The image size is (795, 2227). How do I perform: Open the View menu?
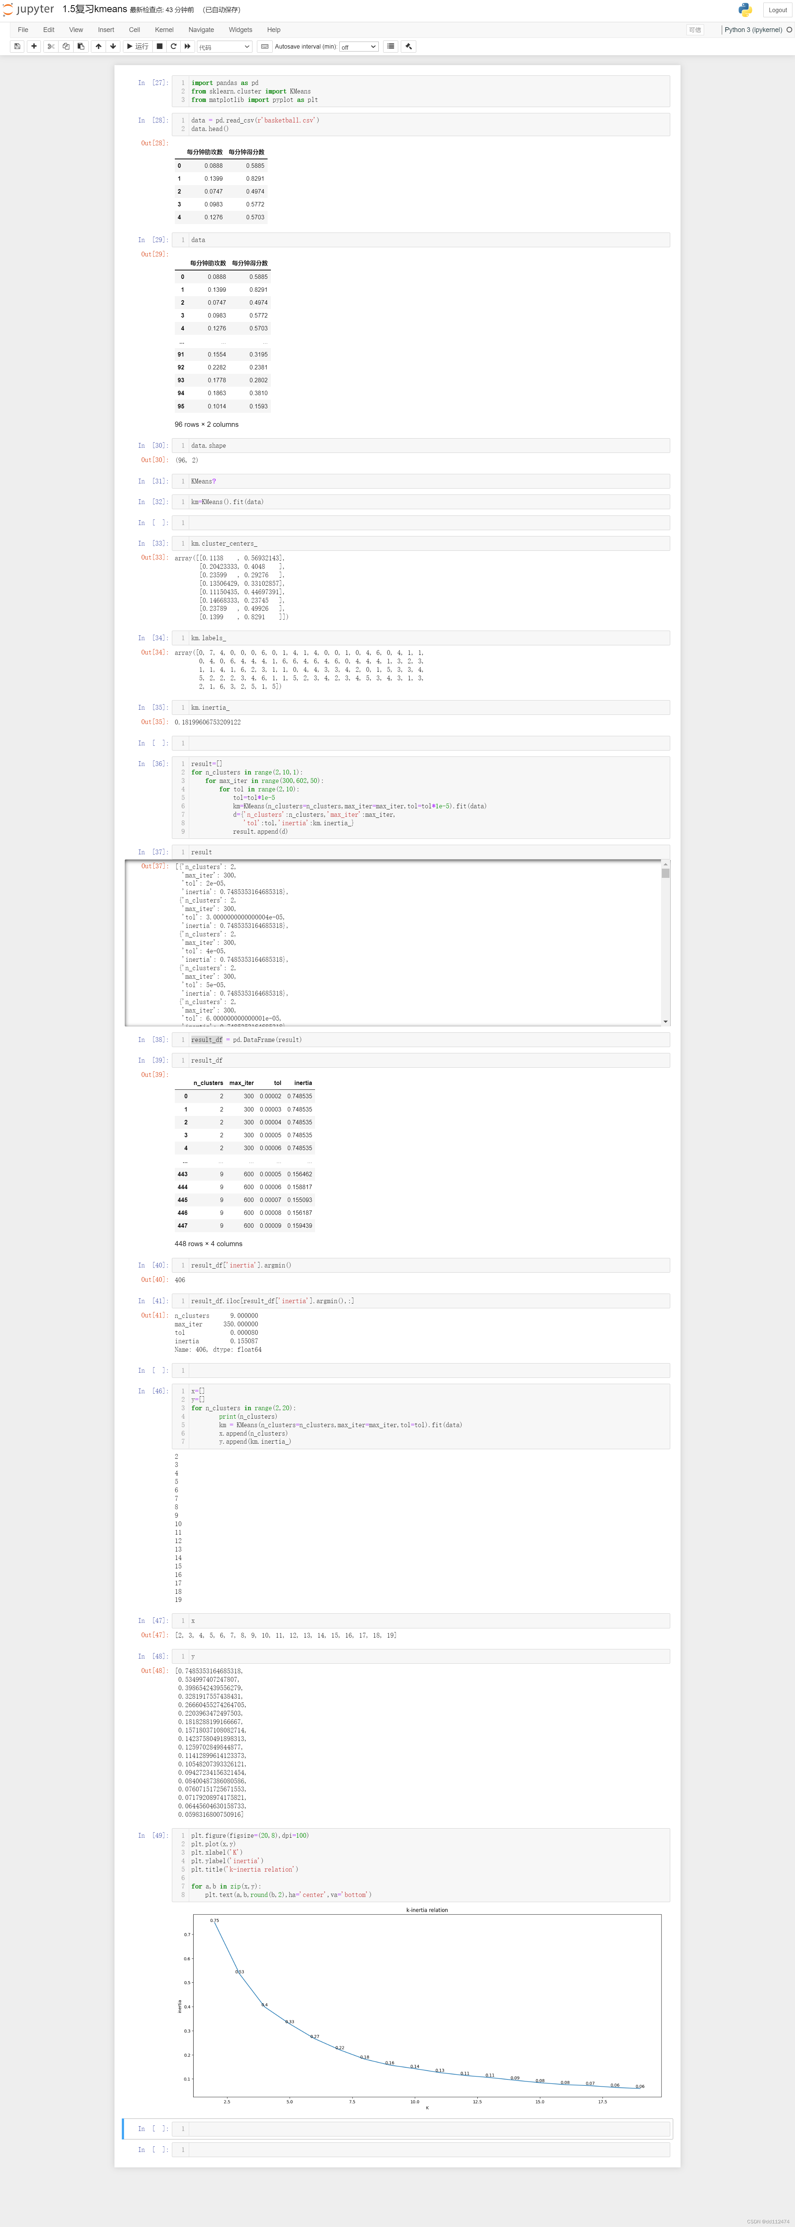coord(76,29)
